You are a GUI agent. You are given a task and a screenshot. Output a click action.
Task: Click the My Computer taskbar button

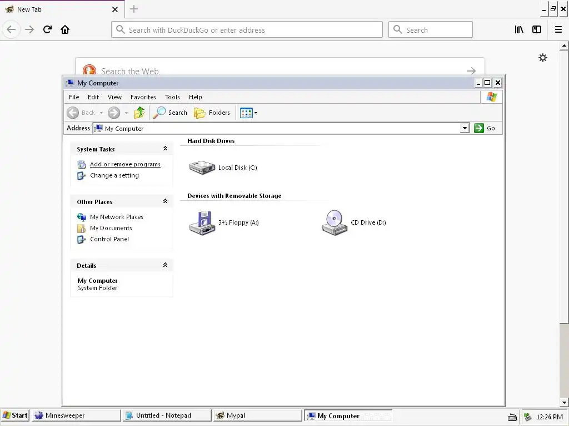pyautogui.click(x=348, y=415)
